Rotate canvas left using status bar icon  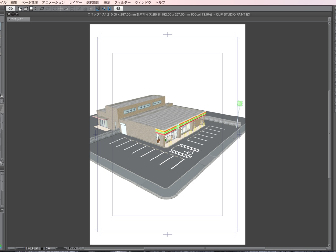[70, 248]
